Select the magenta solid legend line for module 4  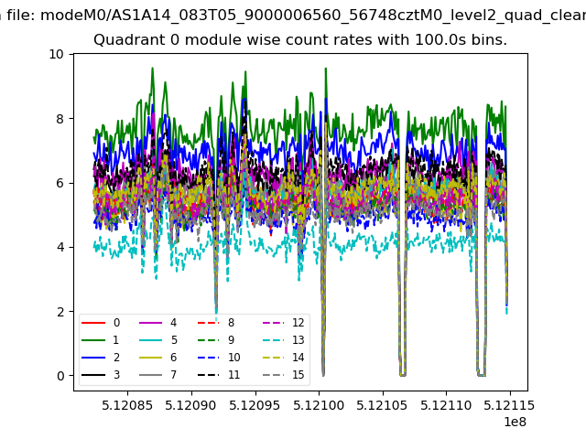[150, 323]
